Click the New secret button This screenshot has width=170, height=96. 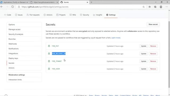[x=153, y=24]
